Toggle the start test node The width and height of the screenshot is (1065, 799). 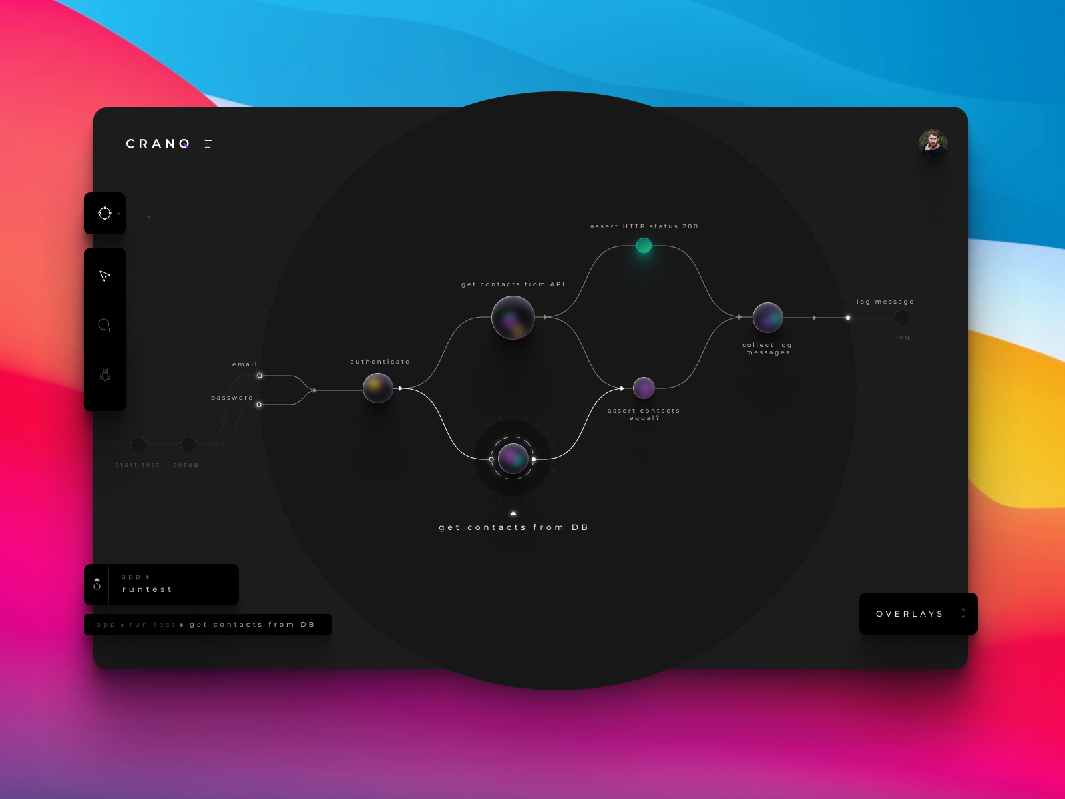pos(139,445)
